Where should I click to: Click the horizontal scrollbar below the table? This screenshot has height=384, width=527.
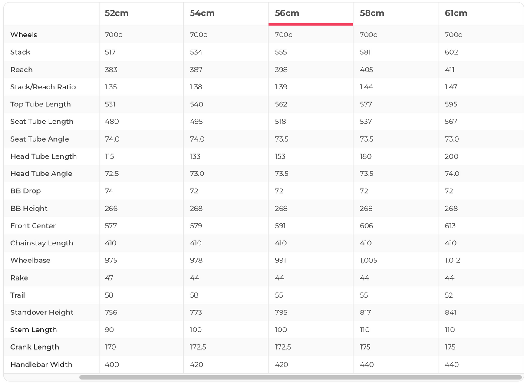click(x=300, y=377)
